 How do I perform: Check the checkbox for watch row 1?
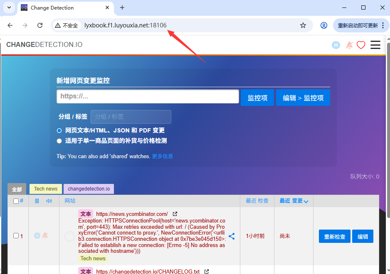16,236
